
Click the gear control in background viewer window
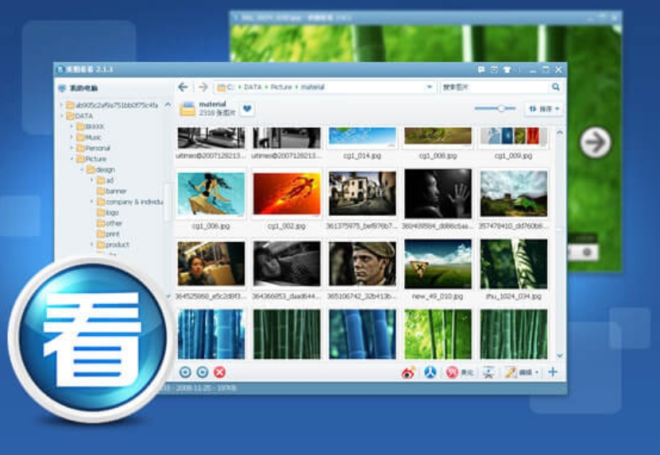pos(587,253)
